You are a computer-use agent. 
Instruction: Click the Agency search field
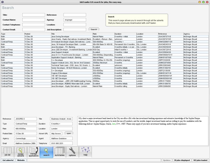74,20
